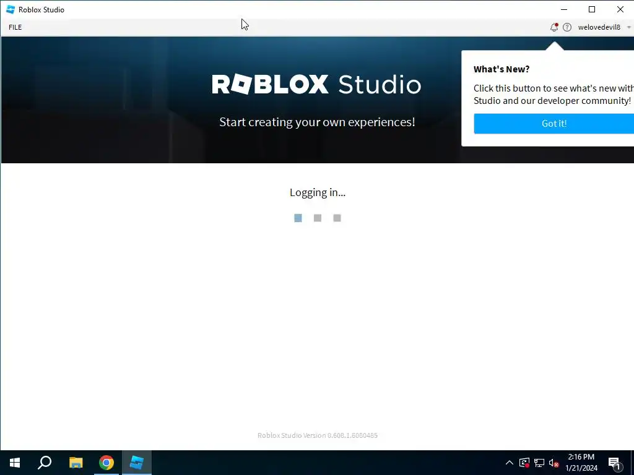Click the Logging in... status text
634x475 pixels.
pos(318,193)
